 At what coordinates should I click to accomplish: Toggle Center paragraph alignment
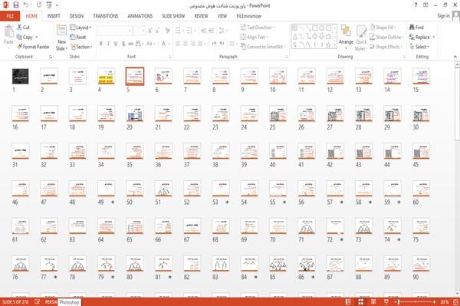coord(185,44)
